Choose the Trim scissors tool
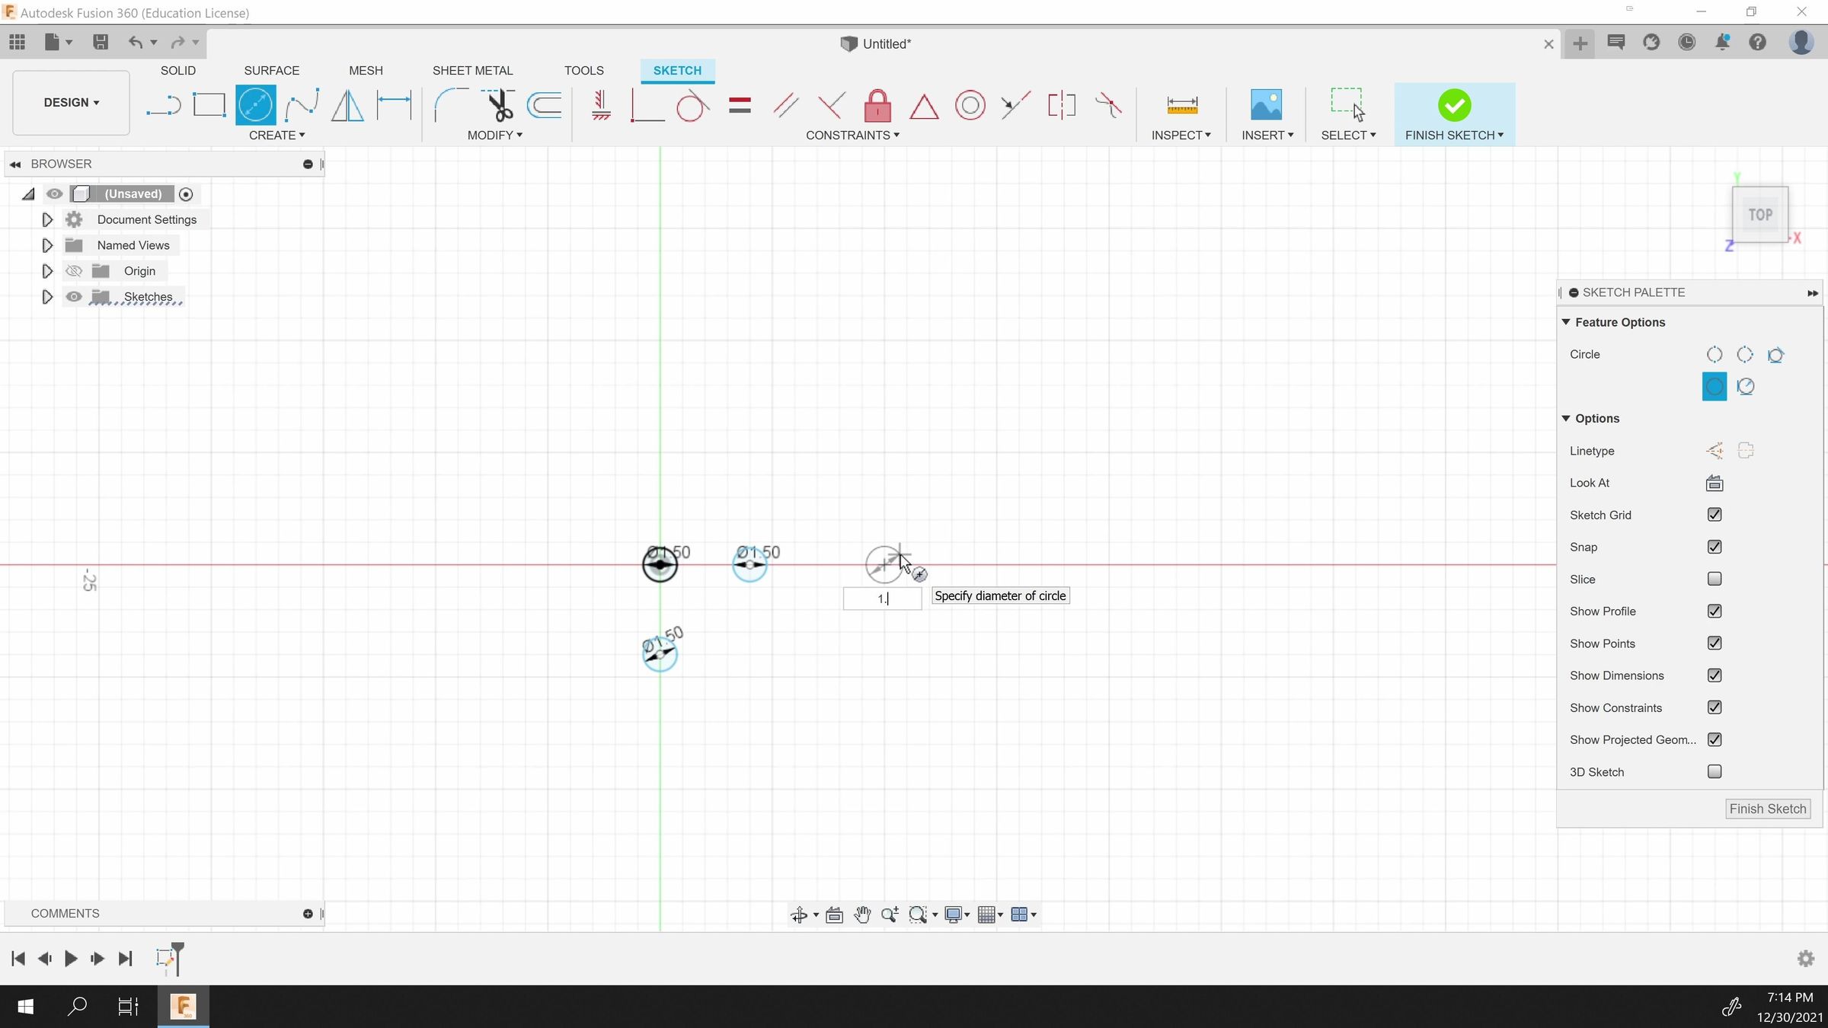This screenshot has width=1828, height=1028. point(499,105)
